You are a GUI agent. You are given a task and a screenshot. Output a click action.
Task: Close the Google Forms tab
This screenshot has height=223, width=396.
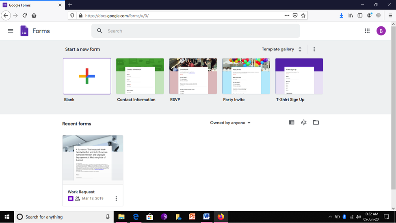coord(60,5)
